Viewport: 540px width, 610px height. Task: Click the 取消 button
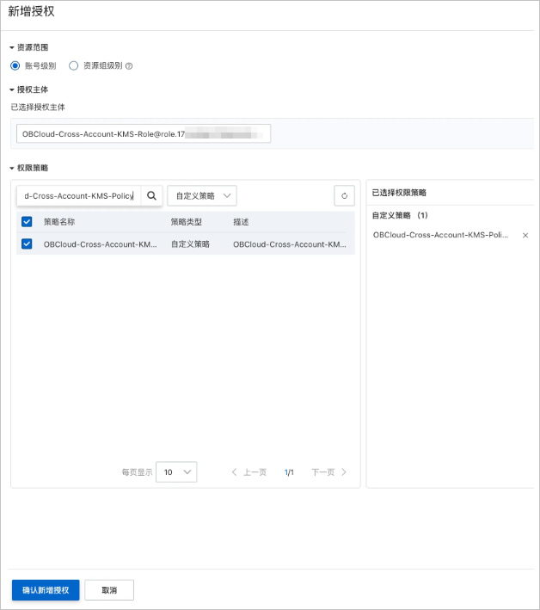[x=109, y=590]
